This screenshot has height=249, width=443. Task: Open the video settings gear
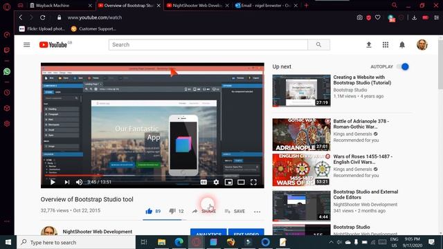[216, 182]
